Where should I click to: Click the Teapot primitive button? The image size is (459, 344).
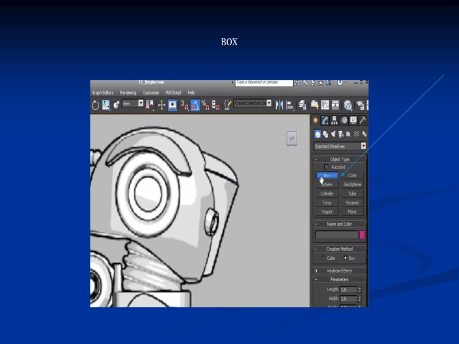coord(327,212)
